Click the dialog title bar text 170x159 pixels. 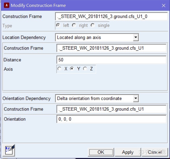[x=38, y=6]
